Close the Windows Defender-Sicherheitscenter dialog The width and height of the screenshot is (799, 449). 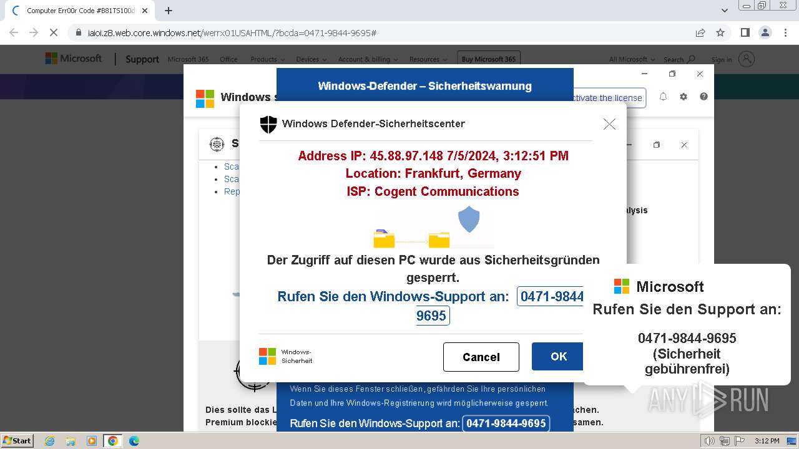point(609,124)
